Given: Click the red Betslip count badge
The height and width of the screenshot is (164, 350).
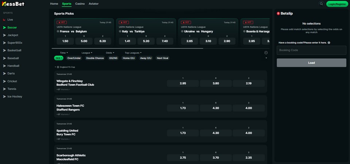Looking at the screenshot, I should tap(278, 13).
